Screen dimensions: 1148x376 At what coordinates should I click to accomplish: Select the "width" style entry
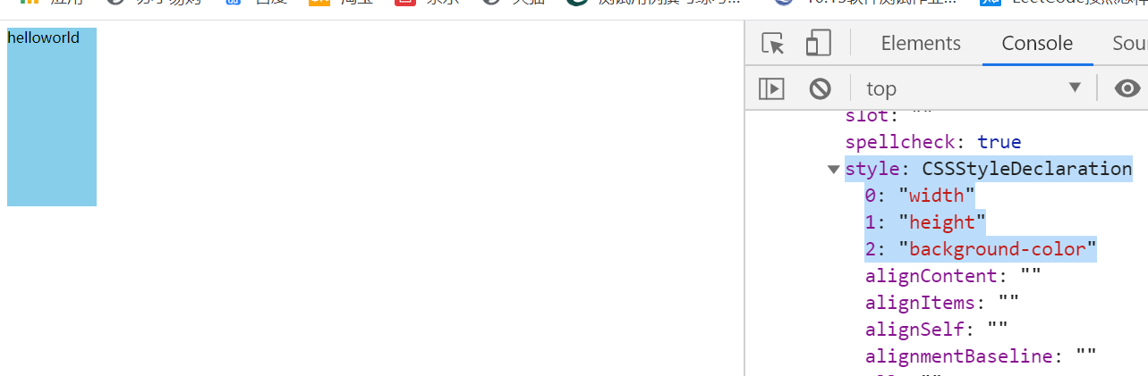(920, 196)
